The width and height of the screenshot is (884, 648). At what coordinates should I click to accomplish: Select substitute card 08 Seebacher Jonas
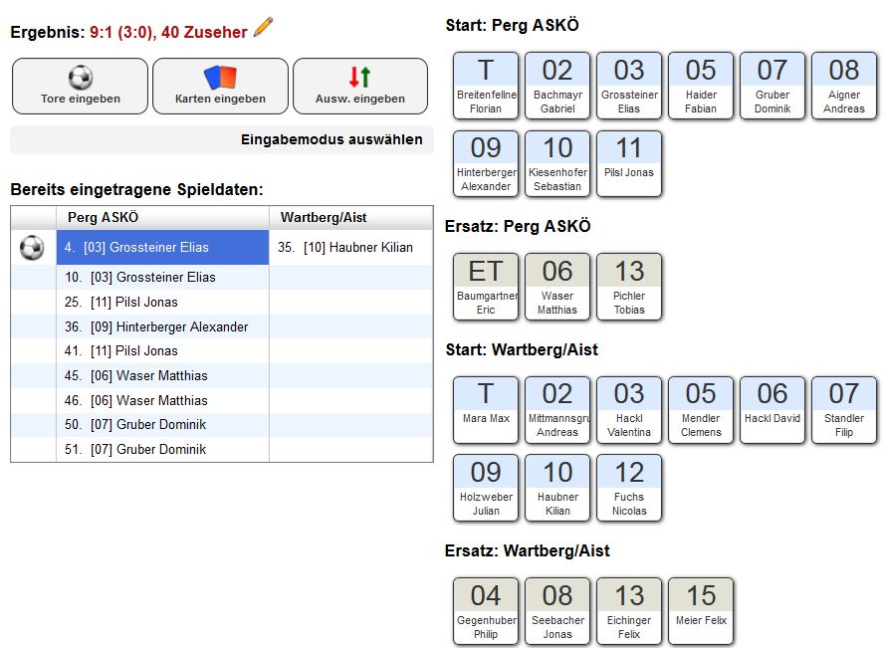pyautogui.click(x=557, y=611)
